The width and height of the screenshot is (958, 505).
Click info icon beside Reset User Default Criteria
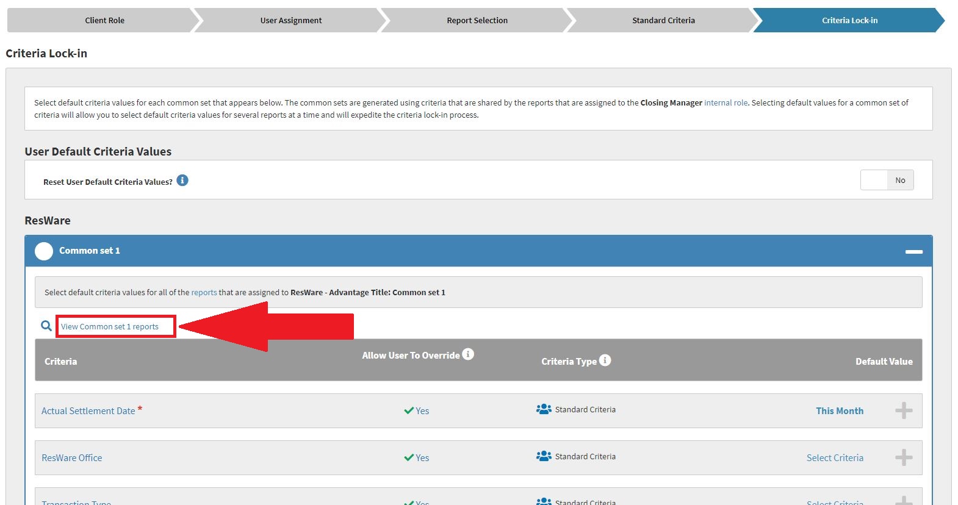[x=182, y=181]
